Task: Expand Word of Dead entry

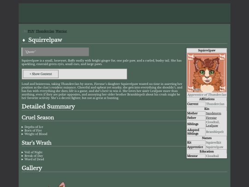Action: click(x=33, y=159)
